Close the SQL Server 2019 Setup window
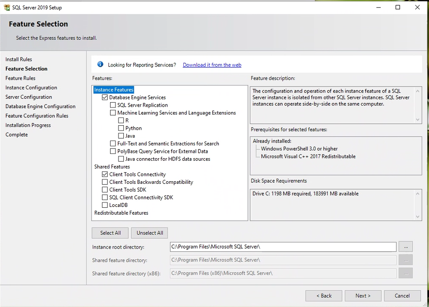This screenshot has width=429, height=307. coord(417,7)
